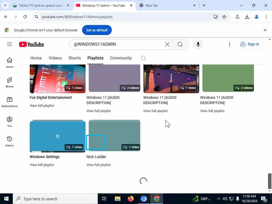Reload the page

(x=25, y=17)
